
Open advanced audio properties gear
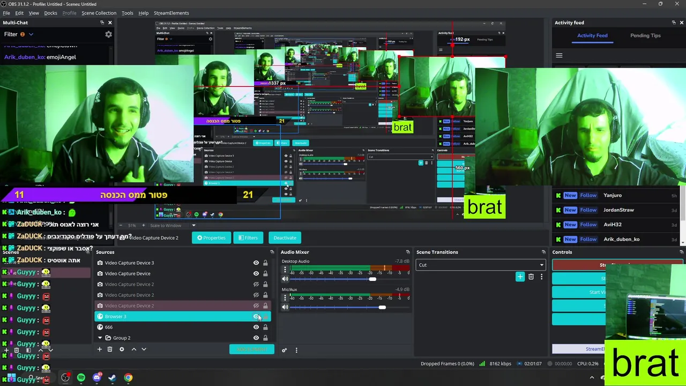tap(284, 350)
